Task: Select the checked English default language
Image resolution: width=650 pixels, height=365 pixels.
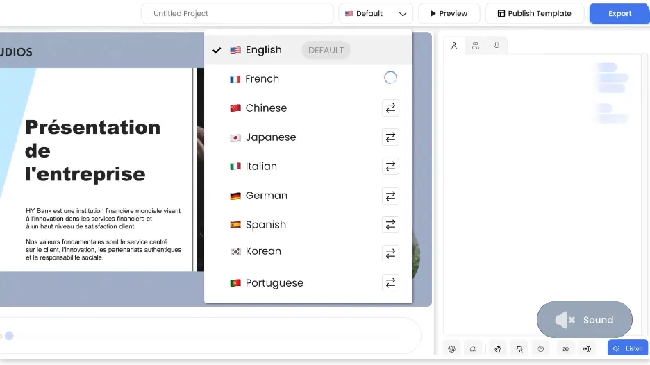Action: (308, 50)
